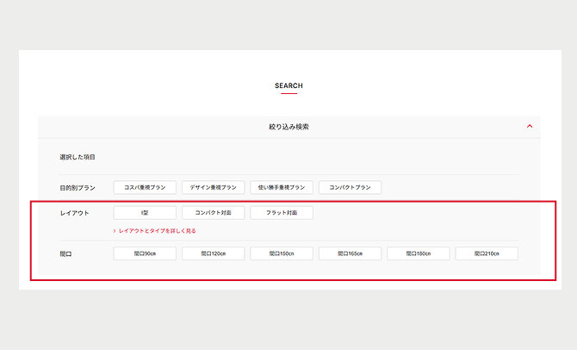Screen dimensions: 577x350
Task: Choose the コンパクト対面 layout option
Action: click(x=213, y=213)
